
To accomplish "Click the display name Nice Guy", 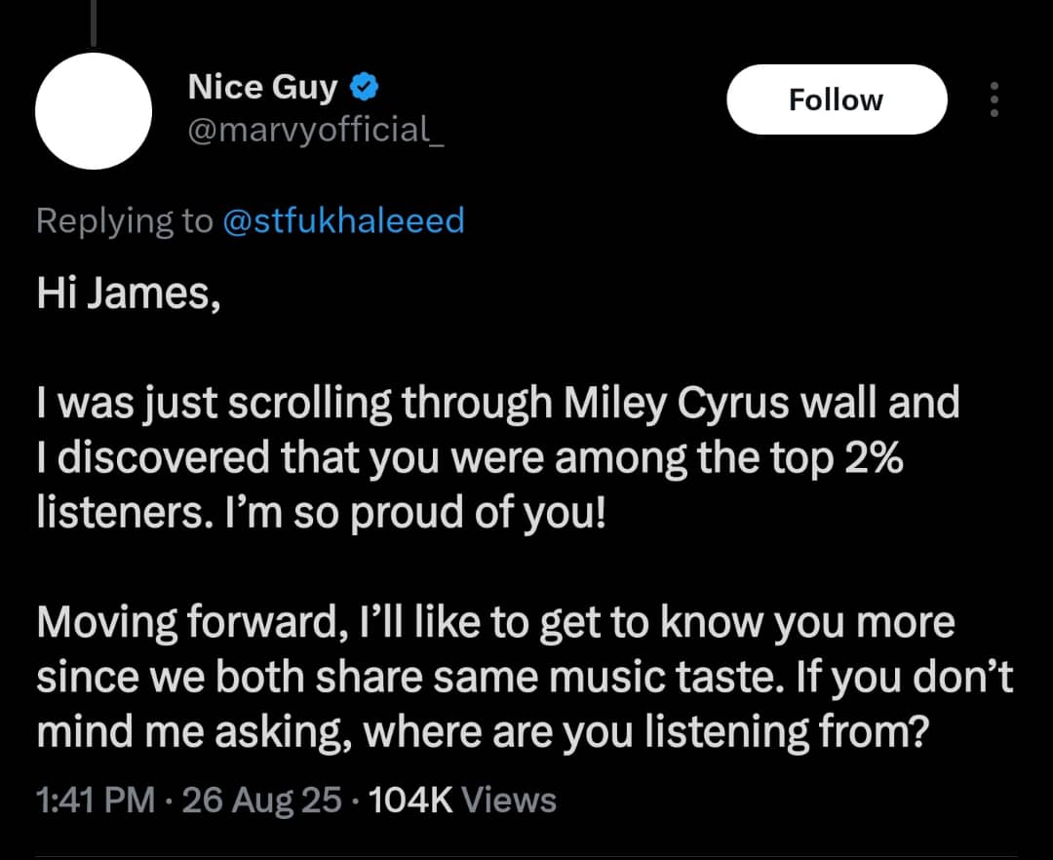I will 261,88.
